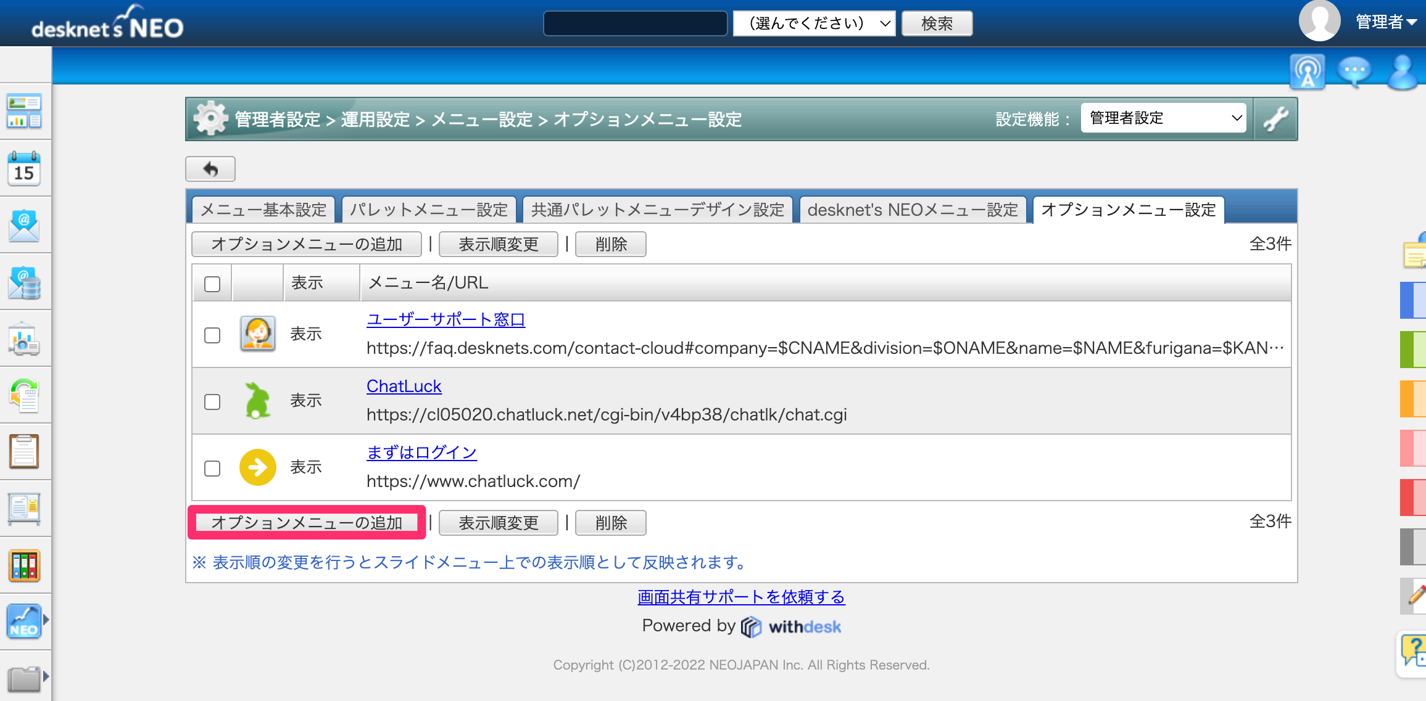Expand the 管理者 user menu
Viewport: 1426px width, 701px height.
[x=1386, y=22]
